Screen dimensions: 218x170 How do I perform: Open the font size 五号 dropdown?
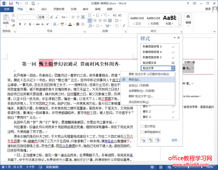pos(47,17)
